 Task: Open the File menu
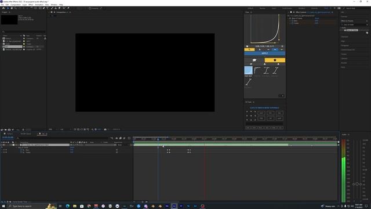(2, 5)
